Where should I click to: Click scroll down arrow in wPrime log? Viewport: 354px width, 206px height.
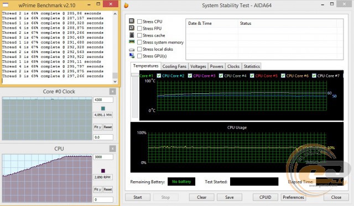pos(115,81)
